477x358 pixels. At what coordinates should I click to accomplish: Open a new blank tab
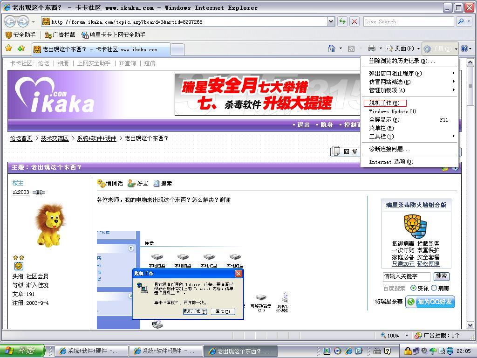(x=177, y=49)
